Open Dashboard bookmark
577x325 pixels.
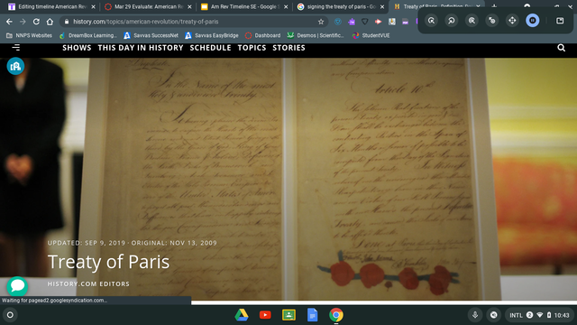tap(262, 35)
